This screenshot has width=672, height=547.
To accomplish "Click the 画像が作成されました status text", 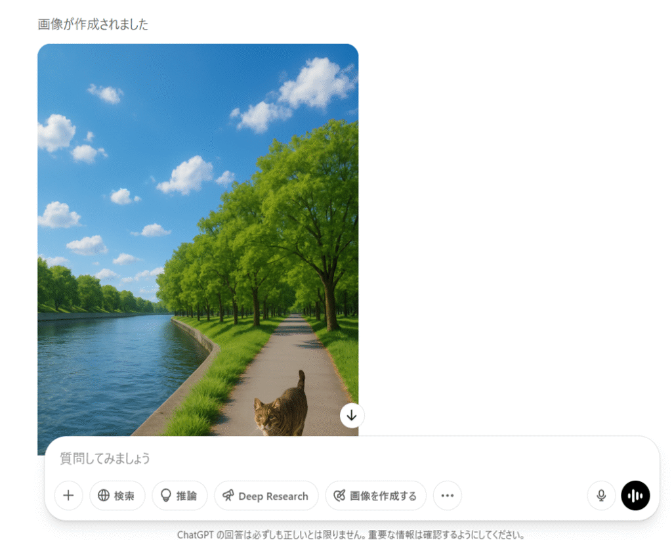I will (x=93, y=24).
